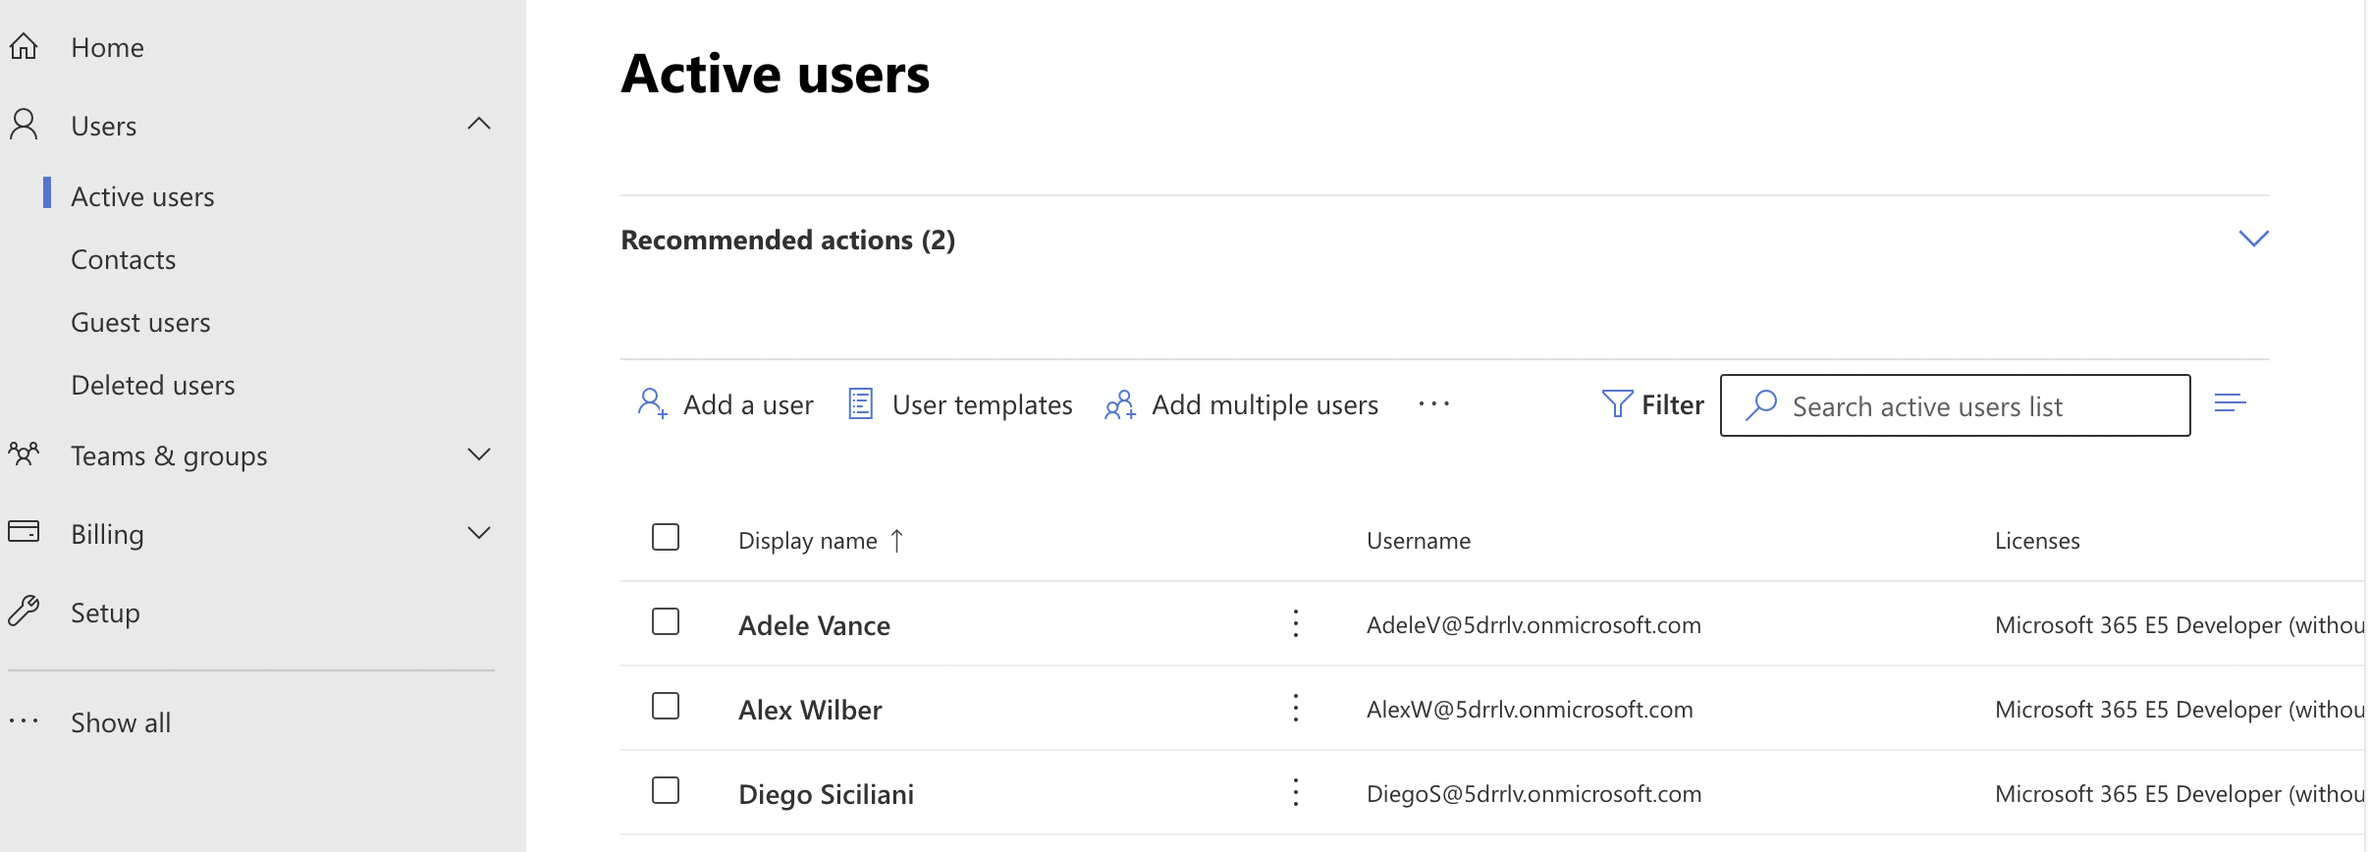Open Alex Wilber's user details
2368x852 pixels.
[810, 710]
